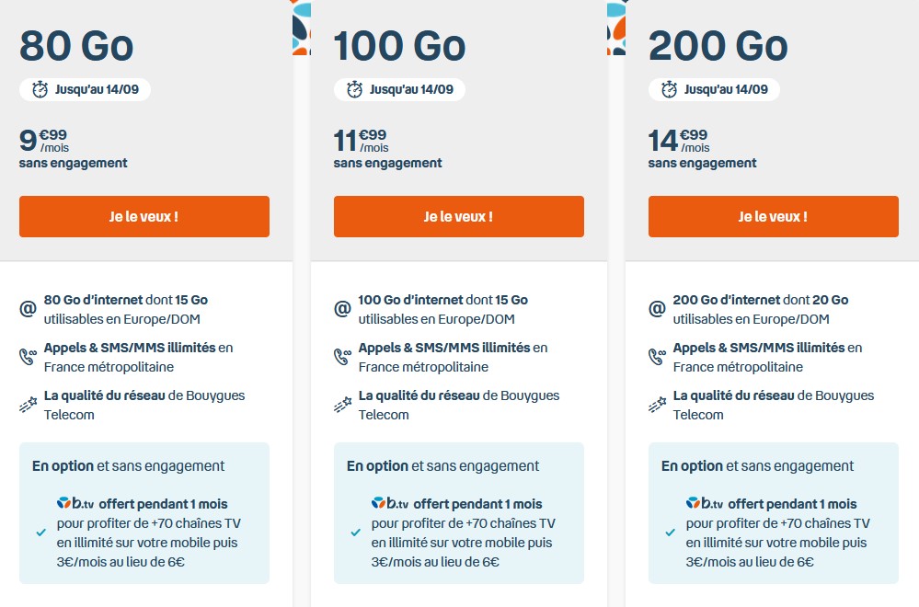Screen dimensions: 919x607
Task: Click the stopwatch icon in the 200 Go plan
Action: click(x=670, y=89)
